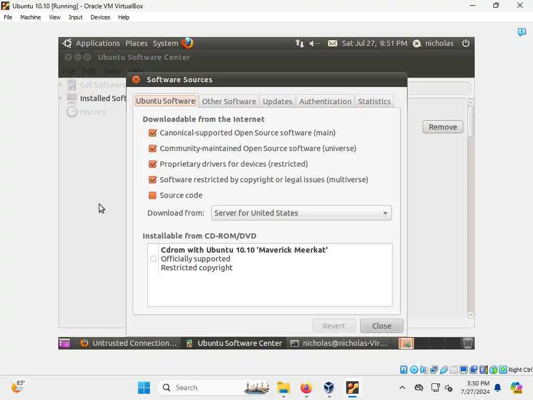Click the shared folders icon in VirtualBox status bar
Screen dimensions: 533x400
point(453,370)
